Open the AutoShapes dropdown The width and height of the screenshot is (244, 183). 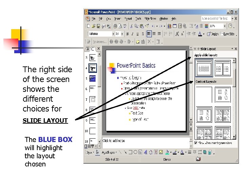coord(109,152)
